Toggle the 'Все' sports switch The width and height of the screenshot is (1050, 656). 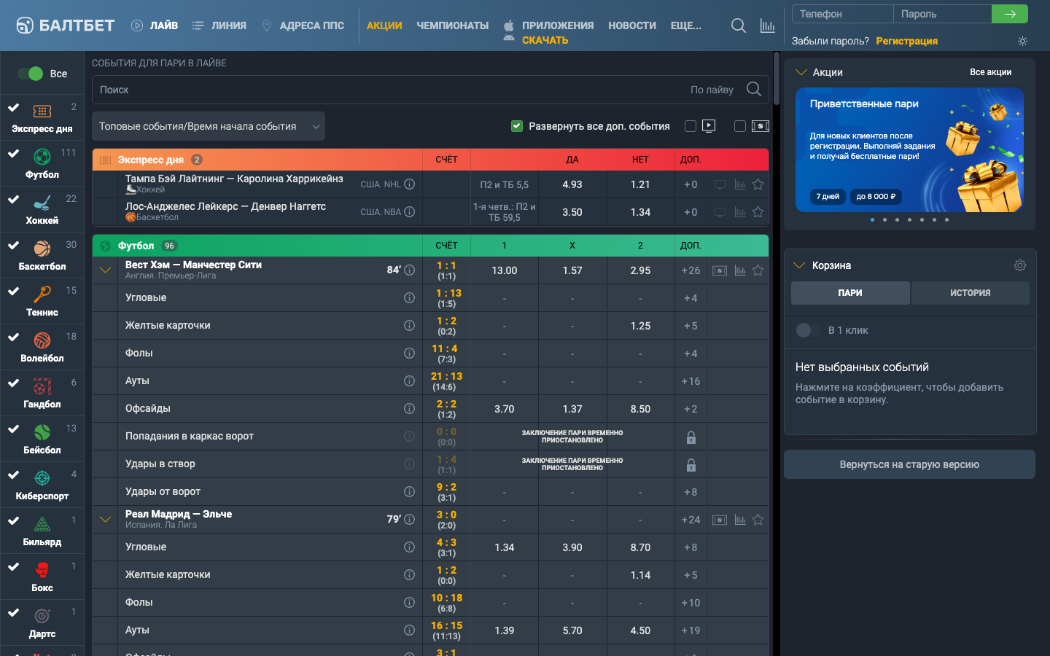[x=31, y=74]
